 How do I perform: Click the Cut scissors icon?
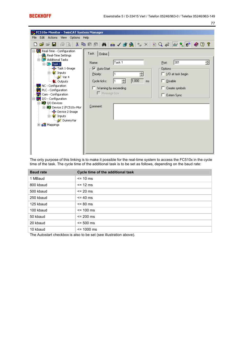(x=77, y=44)
